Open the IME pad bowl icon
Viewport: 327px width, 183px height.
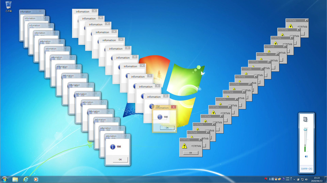tap(276, 179)
